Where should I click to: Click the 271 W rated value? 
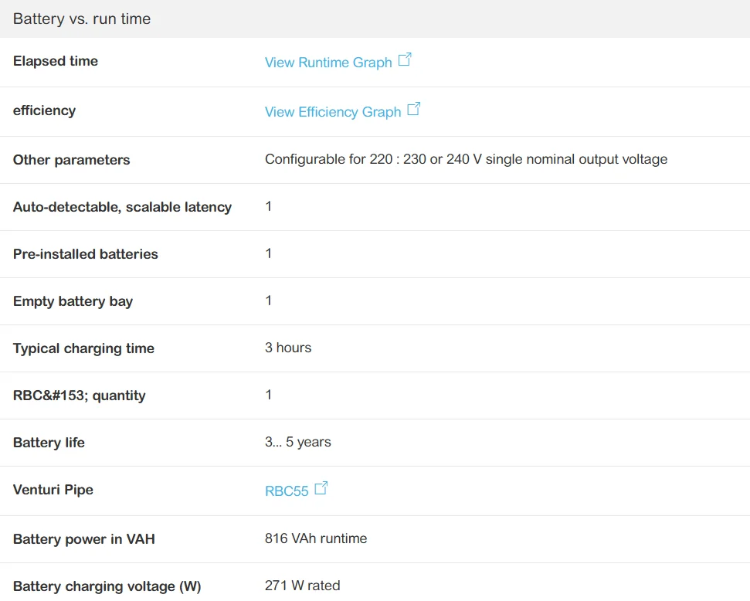302,586
